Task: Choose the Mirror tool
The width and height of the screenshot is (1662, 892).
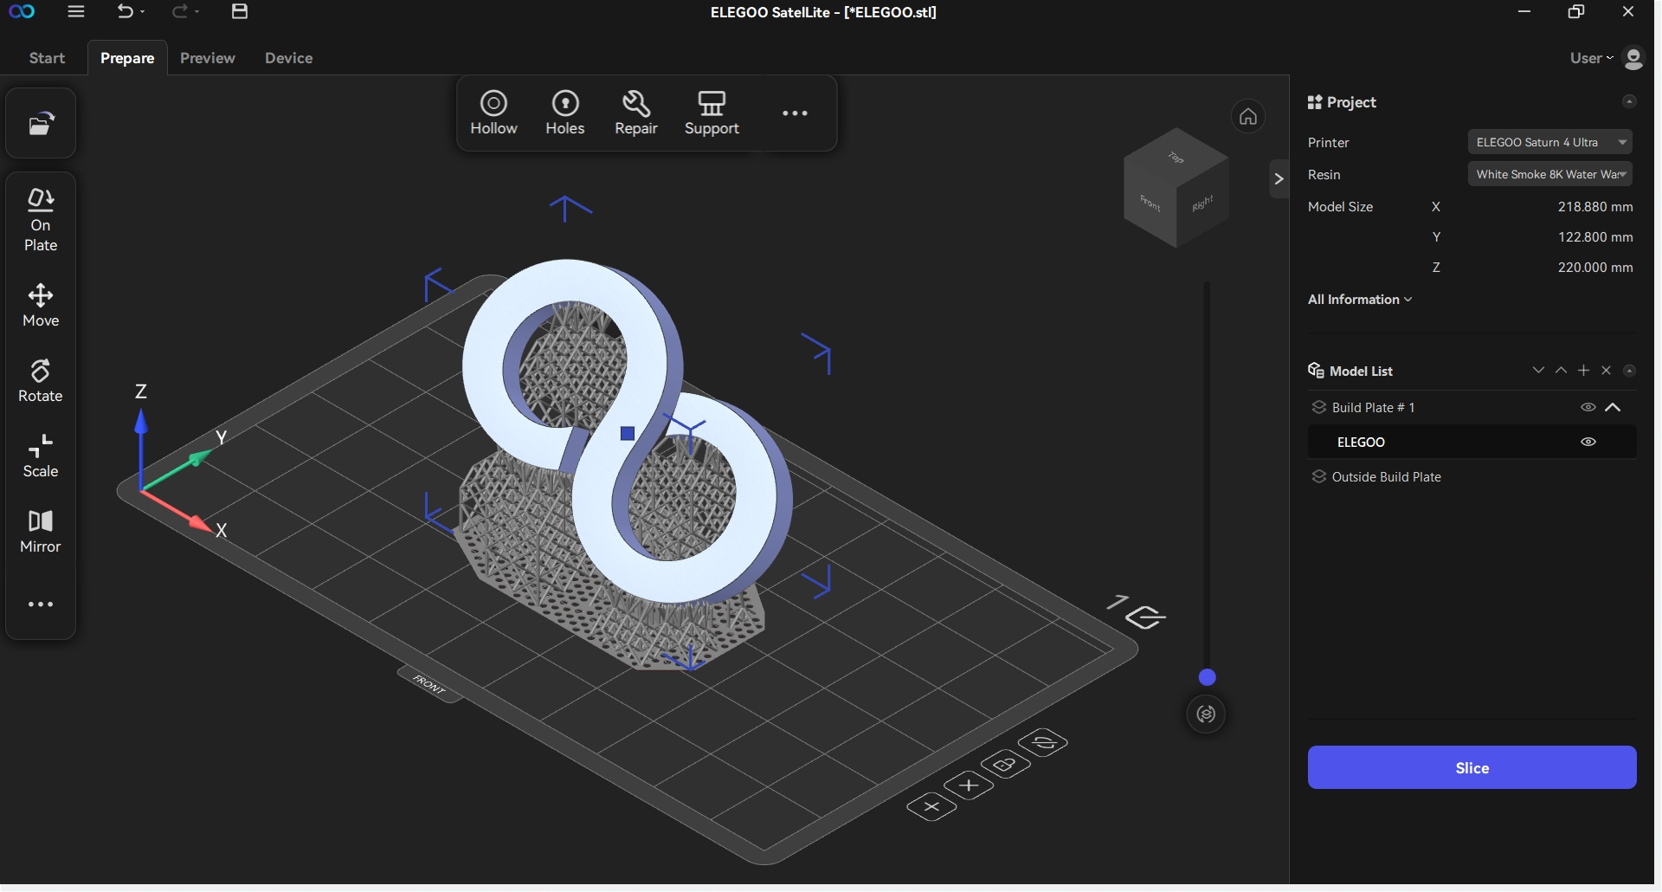Action: pos(41,531)
